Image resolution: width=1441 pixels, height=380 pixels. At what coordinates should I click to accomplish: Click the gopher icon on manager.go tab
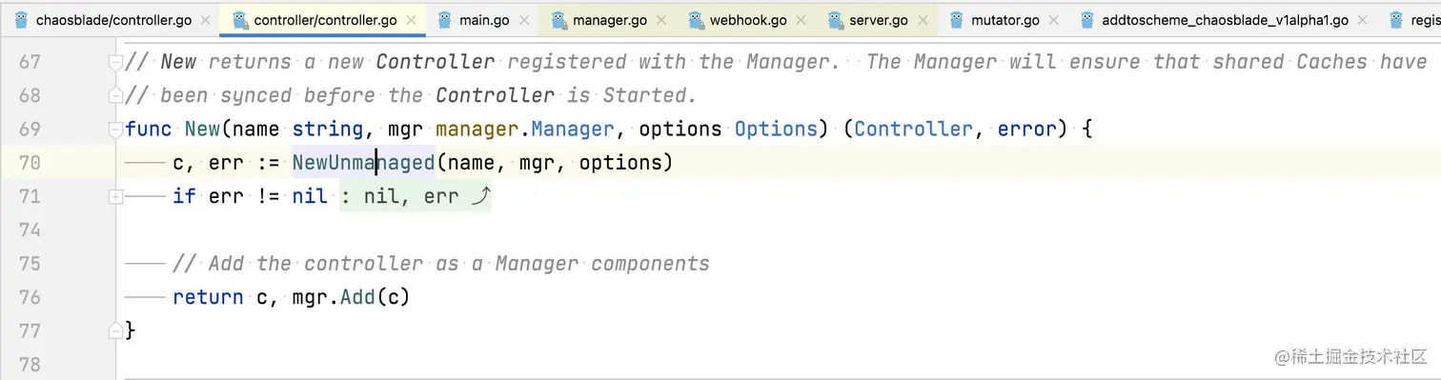pyautogui.click(x=558, y=20)
